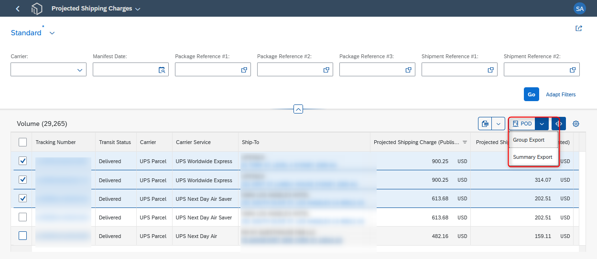
Task: Collapse the filter header with chevron
Action: click(x=298, y=109)
